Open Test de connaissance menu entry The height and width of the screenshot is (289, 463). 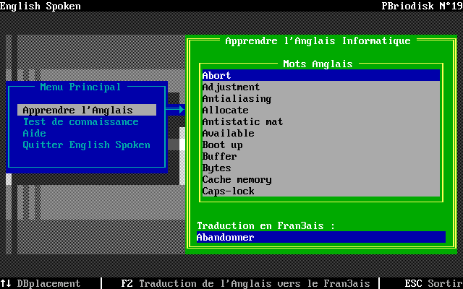[x=80, y=121]
